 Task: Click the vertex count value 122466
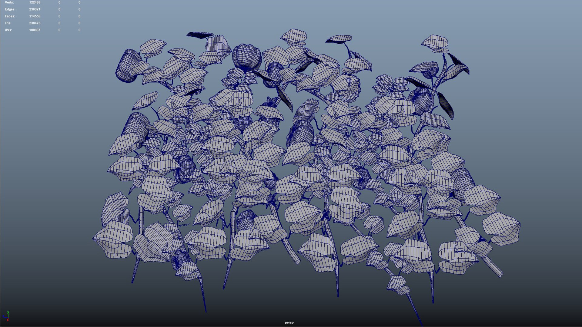point(35,2)
